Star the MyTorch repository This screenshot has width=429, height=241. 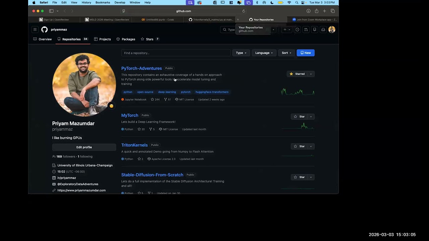pos(299,116)
